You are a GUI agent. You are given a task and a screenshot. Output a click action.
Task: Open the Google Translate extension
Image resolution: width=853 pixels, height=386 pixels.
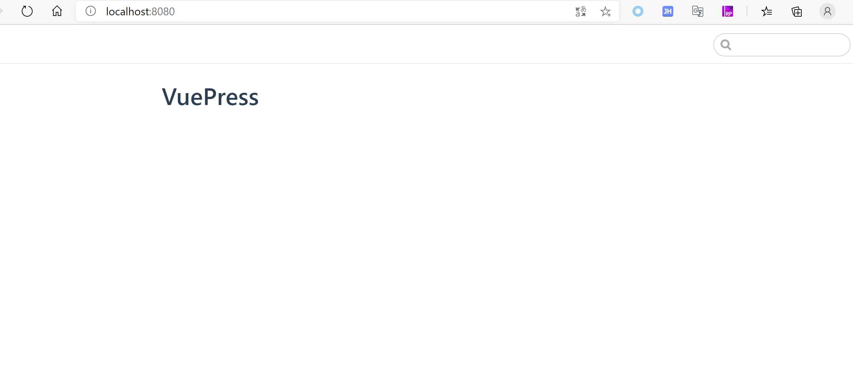pos(698,12)
